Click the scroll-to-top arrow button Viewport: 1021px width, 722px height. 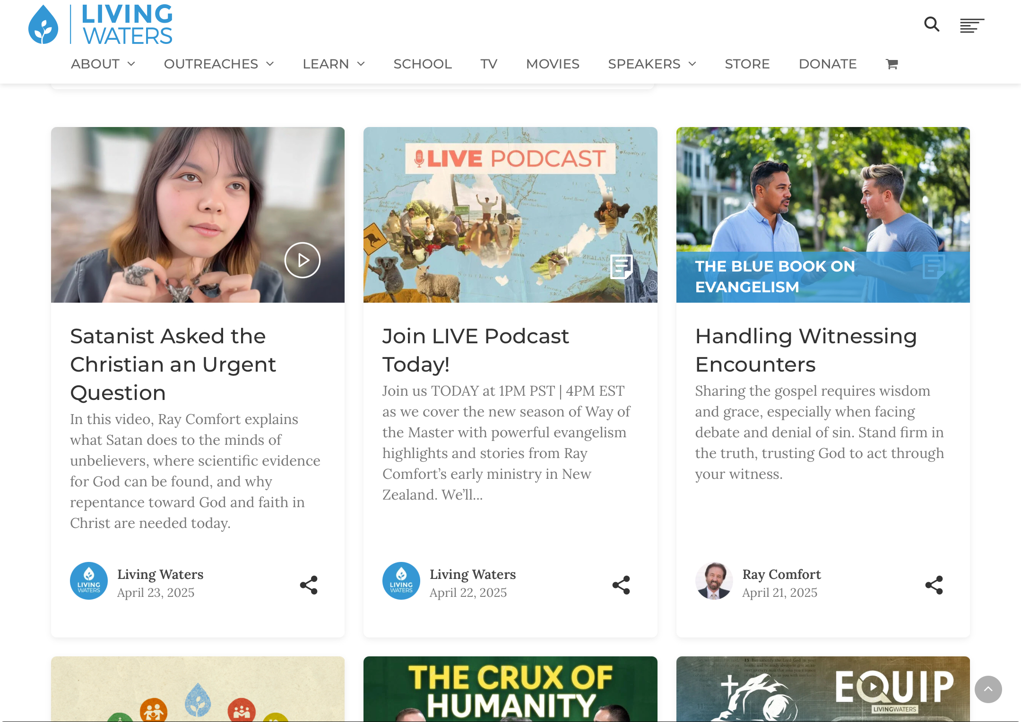[988, 689]
